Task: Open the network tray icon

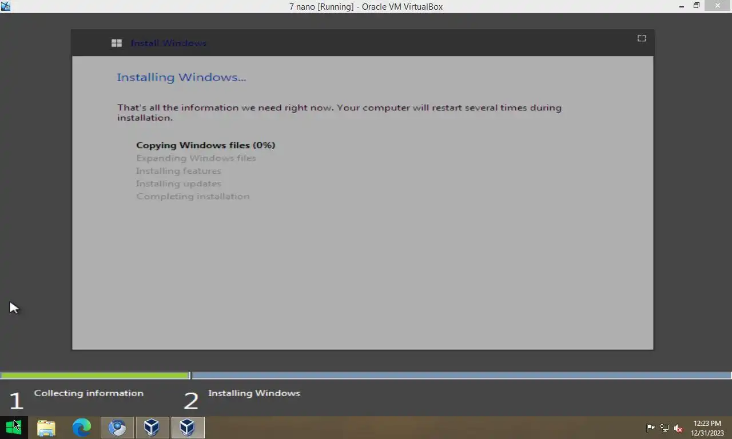Action: tap(665, 428)
